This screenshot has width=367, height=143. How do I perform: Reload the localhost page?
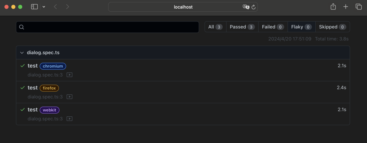pos(254,7)
